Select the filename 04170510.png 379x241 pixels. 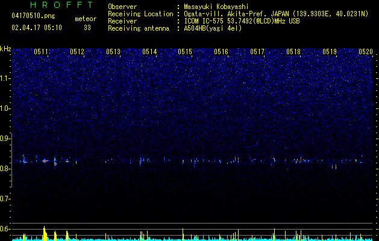pyautogui.click(x=33, y=16)
